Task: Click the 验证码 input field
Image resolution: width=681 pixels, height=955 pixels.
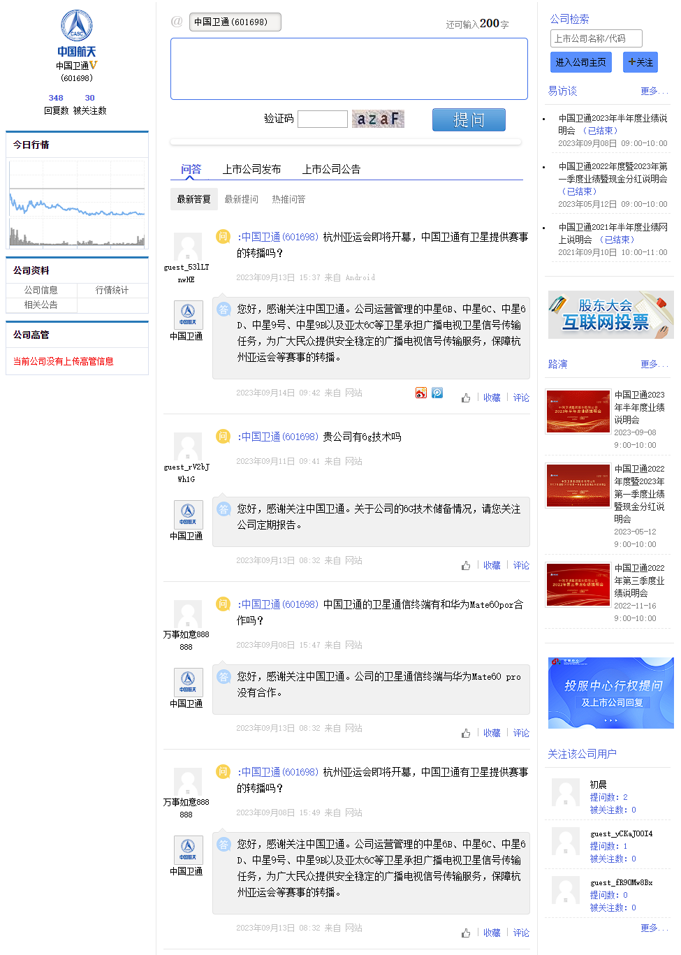Action: (322, 119)
